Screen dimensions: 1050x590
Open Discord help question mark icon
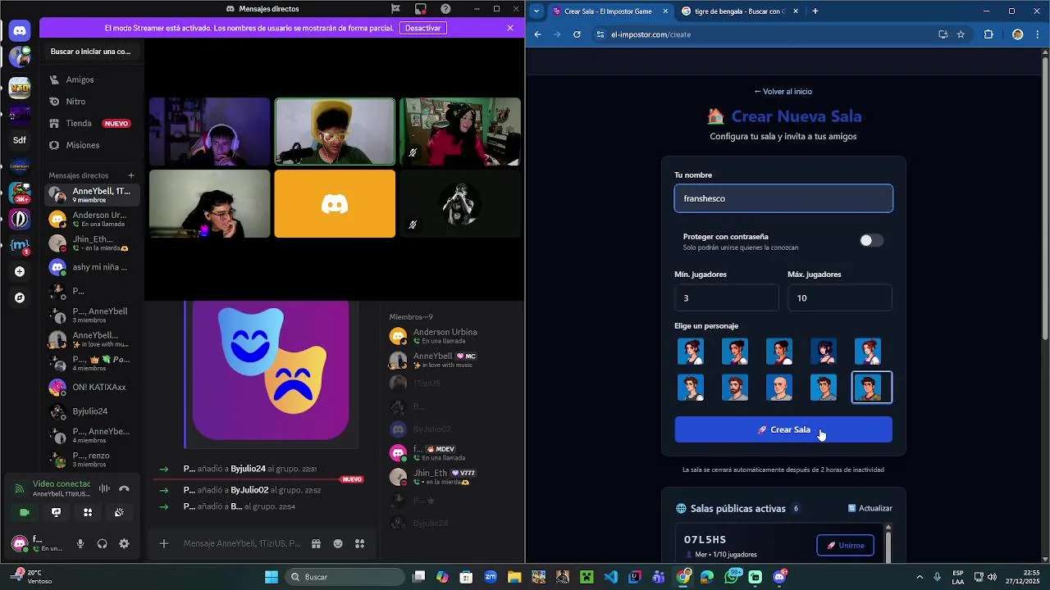[x=445, y=9]
